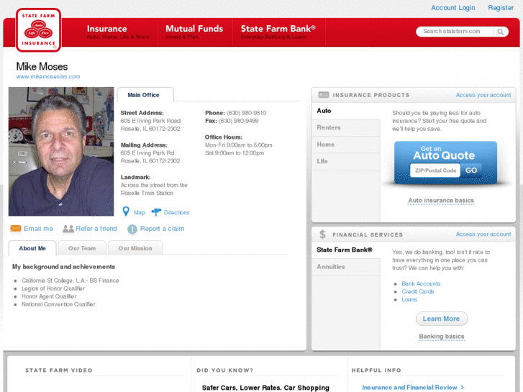This screenshot has width=523, height=392.
Task: Click the phone number (630) 980-9510
Action: [x=247, y=113]
